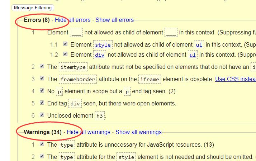
Task: Click the 'h3' code token in error 6
Action: tap(100, 116)
